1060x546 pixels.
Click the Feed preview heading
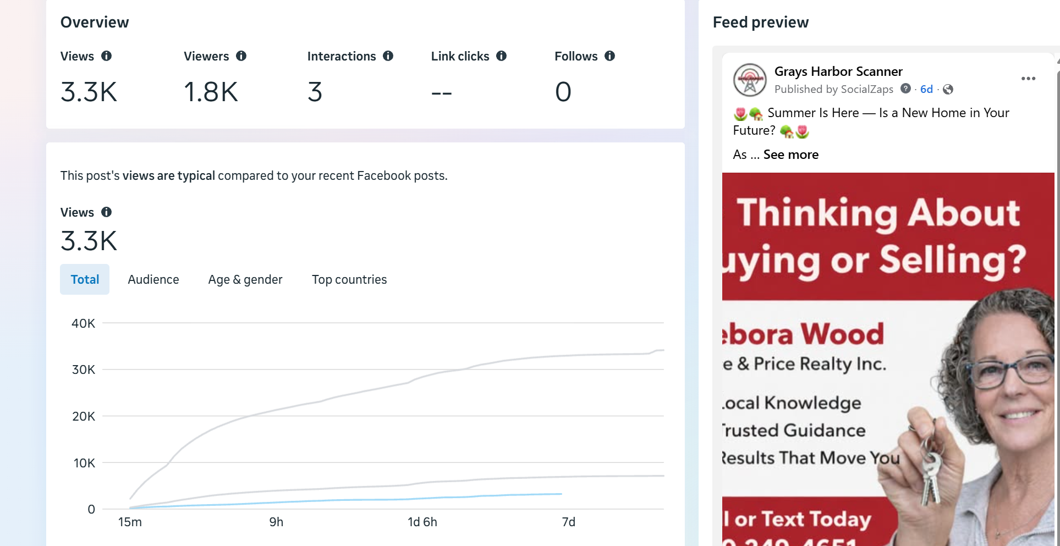click(x=761, y=23)
